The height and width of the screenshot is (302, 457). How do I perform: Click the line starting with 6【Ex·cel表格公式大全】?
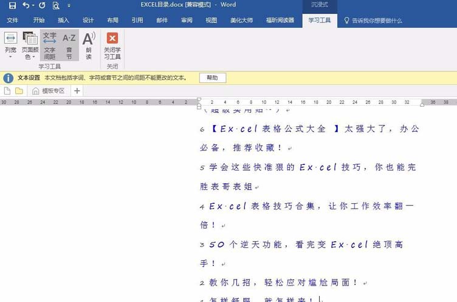pos(309,129)
